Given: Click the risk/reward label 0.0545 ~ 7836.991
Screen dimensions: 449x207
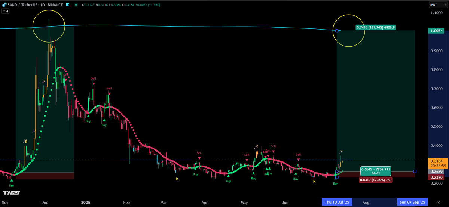Looking at the screenshot, I should point(376,171).
